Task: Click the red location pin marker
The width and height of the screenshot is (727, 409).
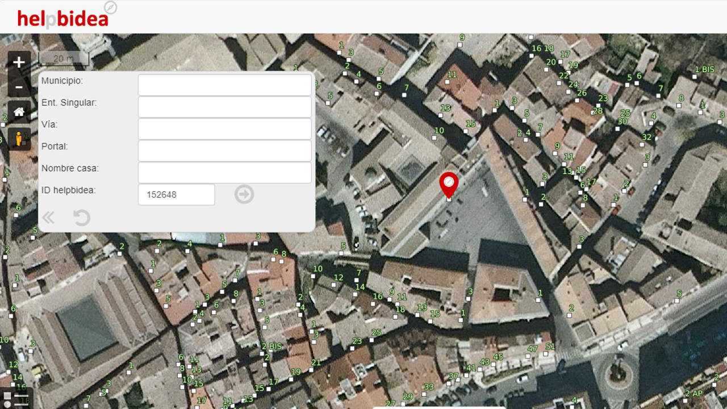Action: click(x=449, y=183)
